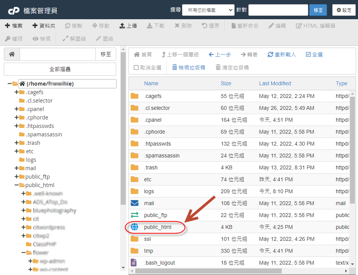Collapse the public_html tree node

click(x=16, y=185)
